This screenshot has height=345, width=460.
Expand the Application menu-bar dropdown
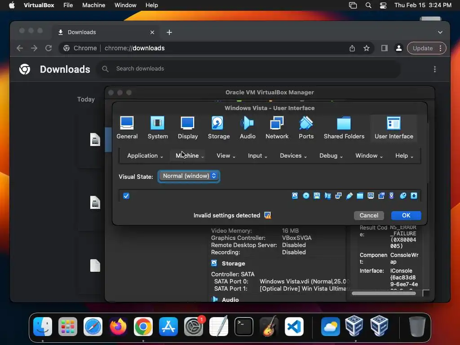(x=145, y=155)
